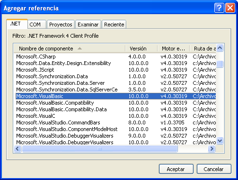Click the help question mark button
238x180 pixels.
(219, 8)
